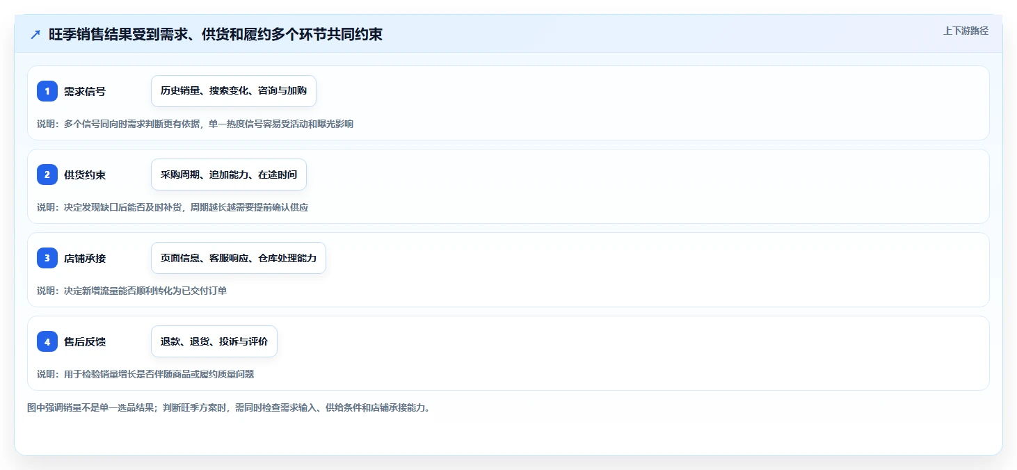The image size is (1017, 470).
Task: Click the 店铺承接 step label
Action: pos(85,258)
